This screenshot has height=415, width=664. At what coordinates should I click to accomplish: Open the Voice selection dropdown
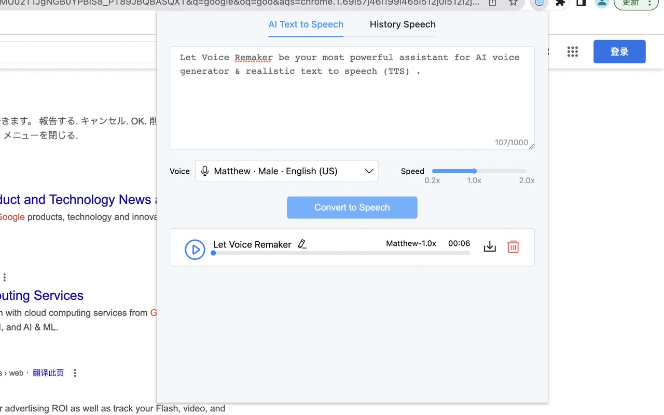[x=287, y=171]
